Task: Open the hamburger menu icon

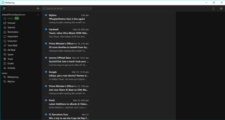Action: pyautogui.click(x=221, y=9)
